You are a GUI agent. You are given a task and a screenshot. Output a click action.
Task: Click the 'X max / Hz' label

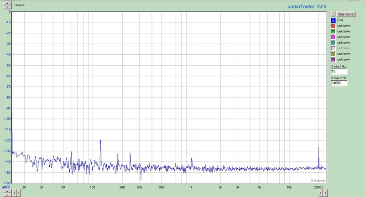point(339,78)
